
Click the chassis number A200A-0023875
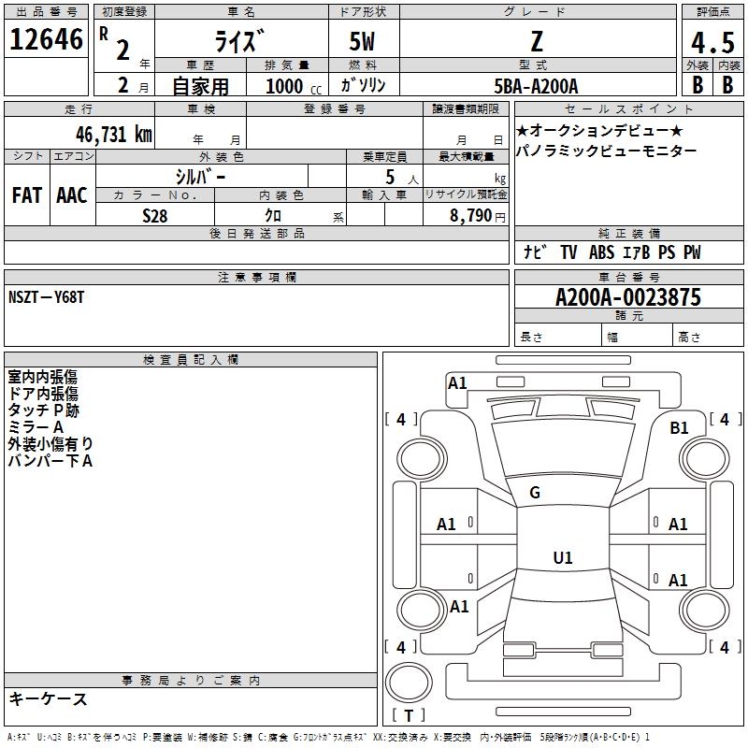click(628, 297)
